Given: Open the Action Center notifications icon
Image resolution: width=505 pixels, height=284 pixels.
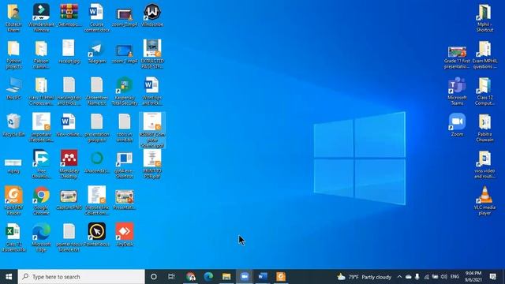Looking at the screenshot, I should 492,277.
